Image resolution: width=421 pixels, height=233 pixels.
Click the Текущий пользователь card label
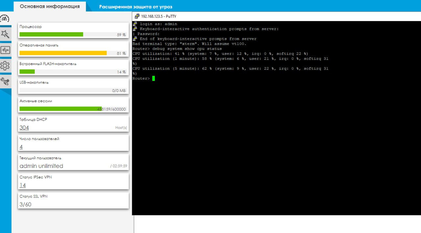click(x=40, y=158)
